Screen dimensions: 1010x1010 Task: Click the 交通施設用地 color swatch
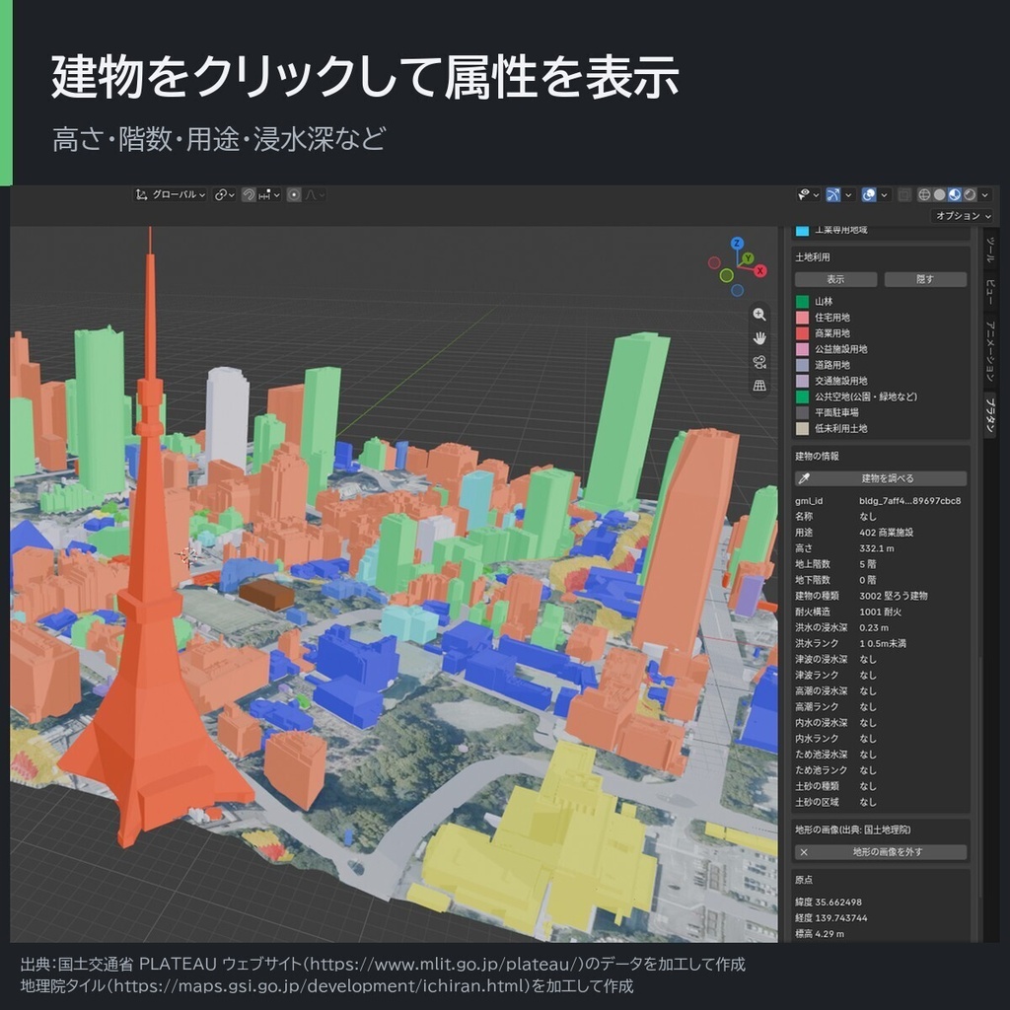click(x=802, y=381)
